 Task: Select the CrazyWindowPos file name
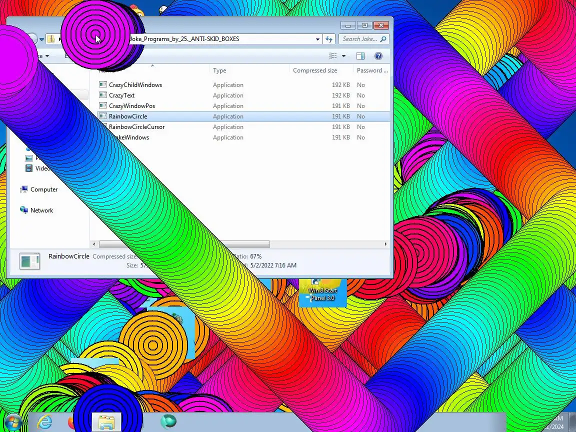pos(132,106)
